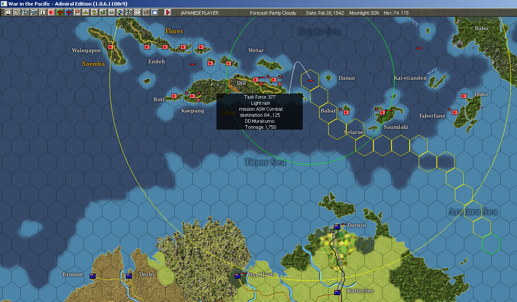Image resolution: width=517 pixels, height=302 pixels.
Task: Open the information 'i' toolbar icon
Action: point(43,12)
